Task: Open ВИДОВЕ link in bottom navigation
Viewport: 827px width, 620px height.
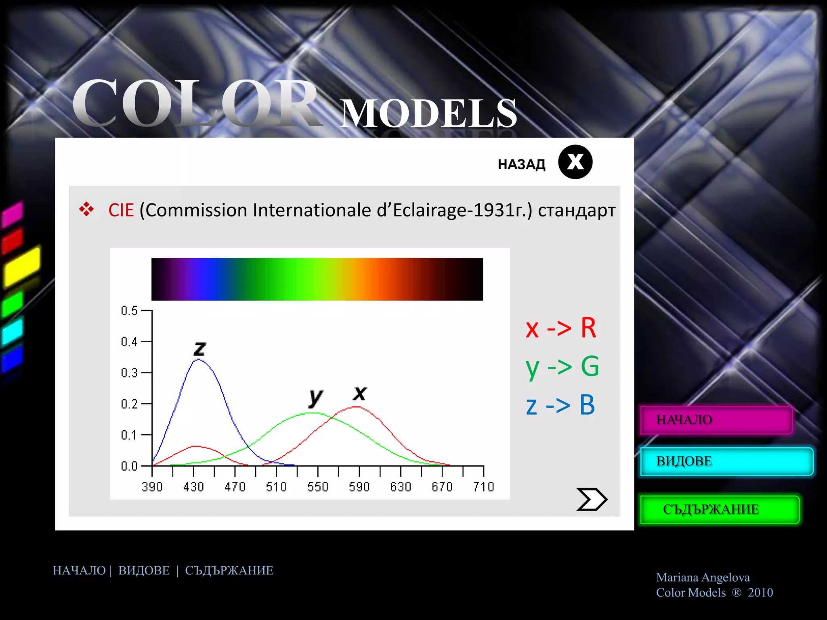Action: [x=144, y=570]
